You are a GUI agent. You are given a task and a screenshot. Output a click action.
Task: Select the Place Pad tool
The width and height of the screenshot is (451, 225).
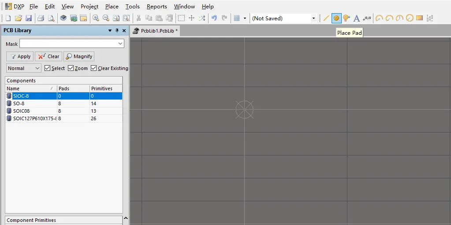[x=336, y=18]
